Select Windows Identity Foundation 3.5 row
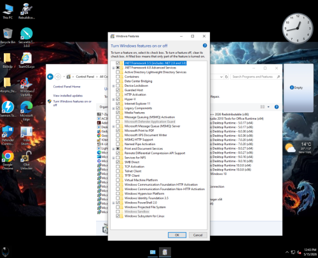 click(146, 198)
